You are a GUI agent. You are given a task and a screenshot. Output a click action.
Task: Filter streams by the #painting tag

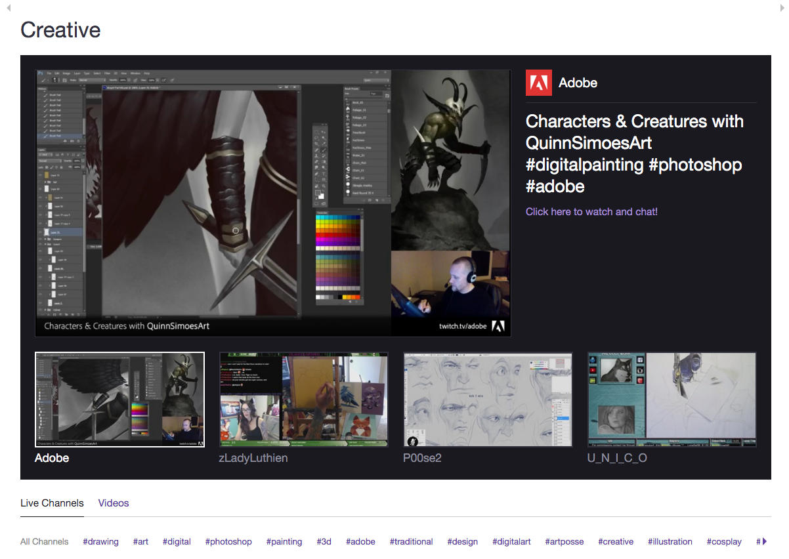pos(284,541)
